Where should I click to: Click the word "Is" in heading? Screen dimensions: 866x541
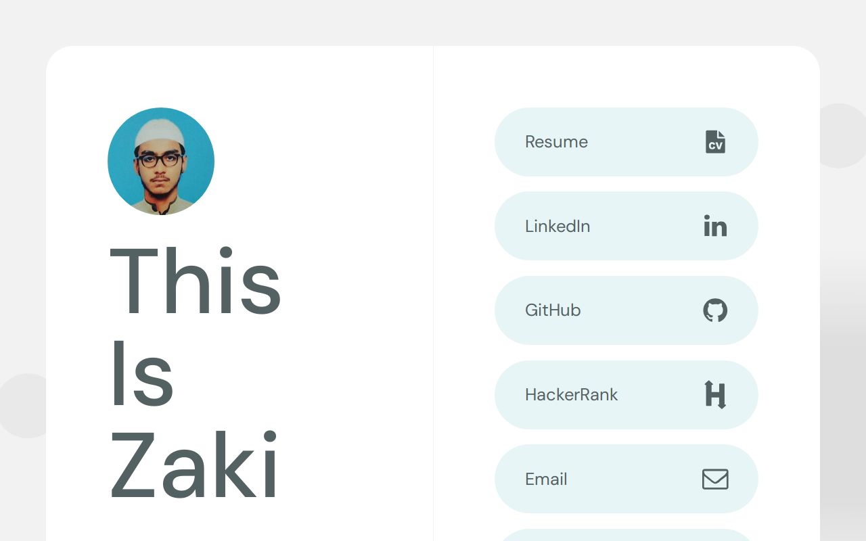click(142, 375)
